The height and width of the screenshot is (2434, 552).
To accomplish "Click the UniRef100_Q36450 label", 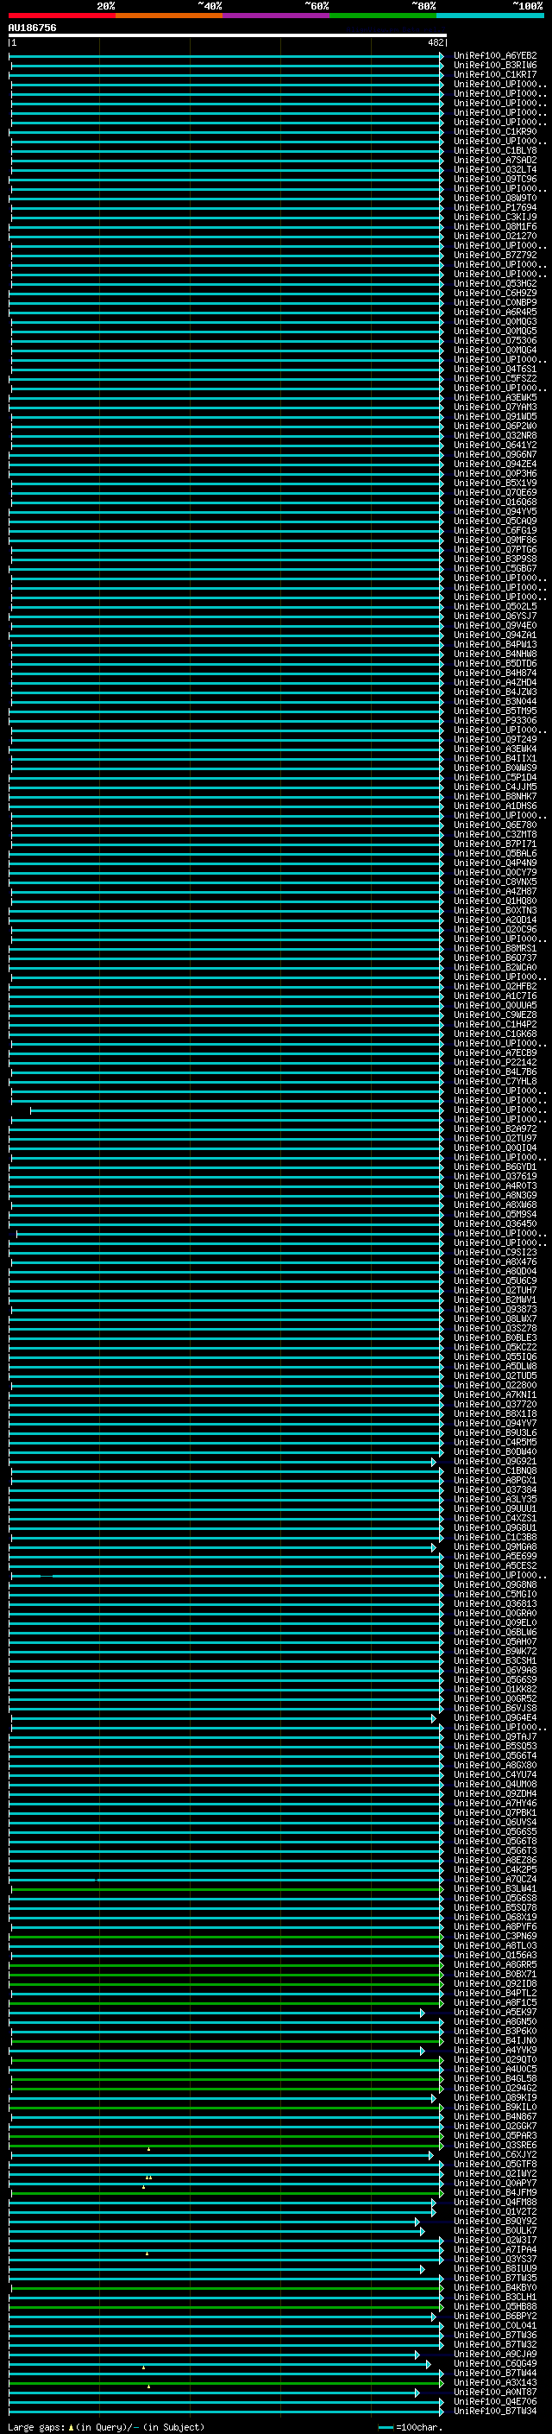I will pos(495,1223).
